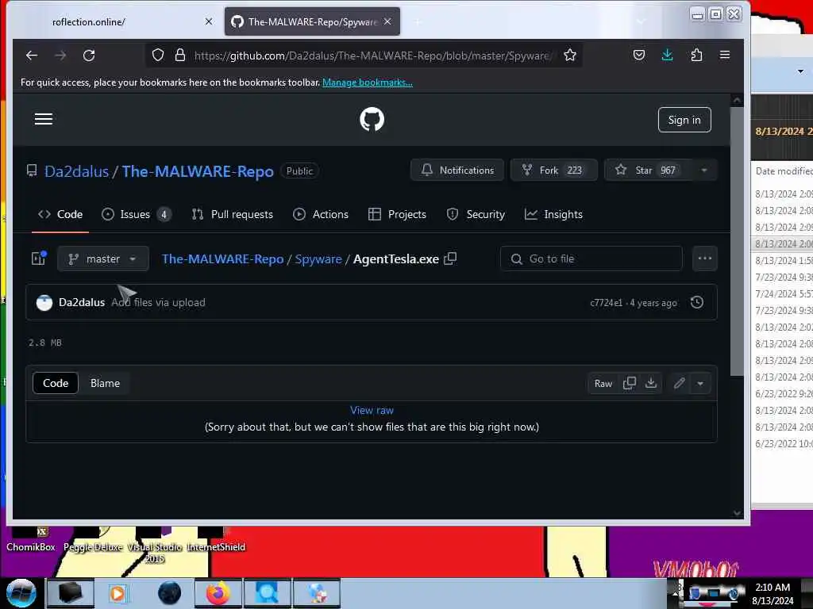Open the extensions puzzle-piece icon
Viewport: 813px width, 609px height.
pos(696,55)
